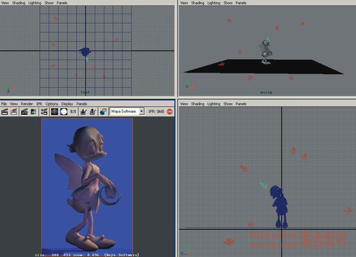This screenshot has width=356, height=257.
Task: Toggle the RGB channels display icon
Action: coord(54,112)
